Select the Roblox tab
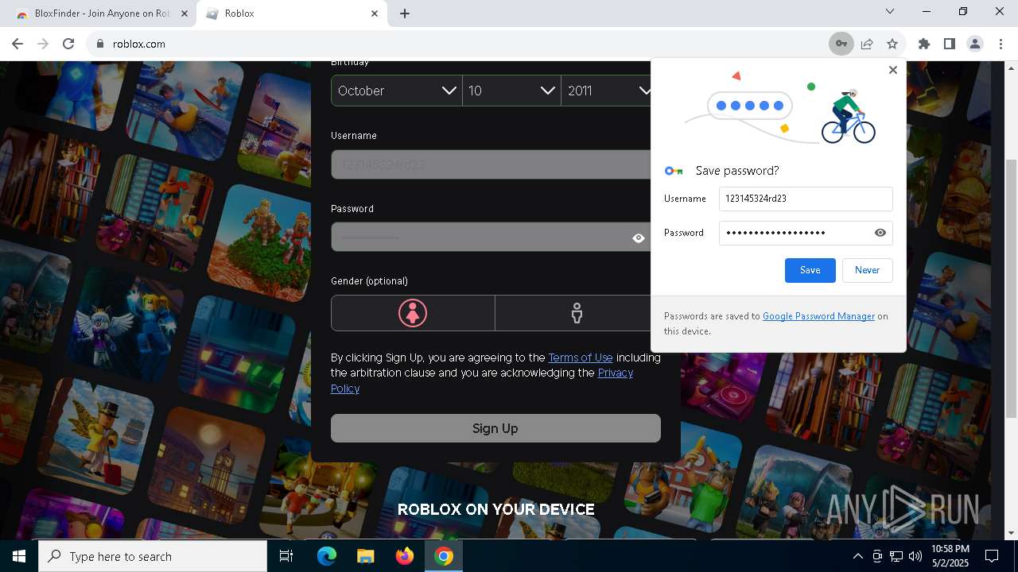Screen dimensions: 1018x572 click(291, 14)
